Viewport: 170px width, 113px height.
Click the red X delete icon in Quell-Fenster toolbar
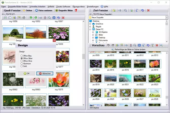(x=63, y=18)
